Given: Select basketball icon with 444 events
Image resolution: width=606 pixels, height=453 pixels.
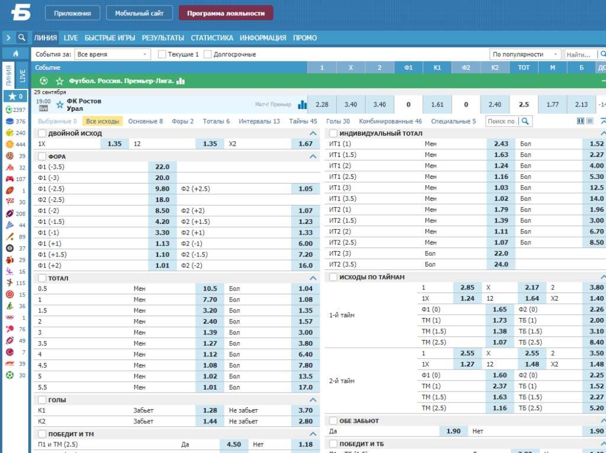Looking at the screenshot, I should (9, 144).
